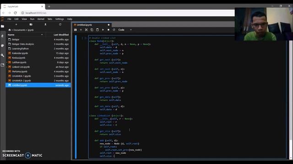Go back in the browser

pos(4,13)
